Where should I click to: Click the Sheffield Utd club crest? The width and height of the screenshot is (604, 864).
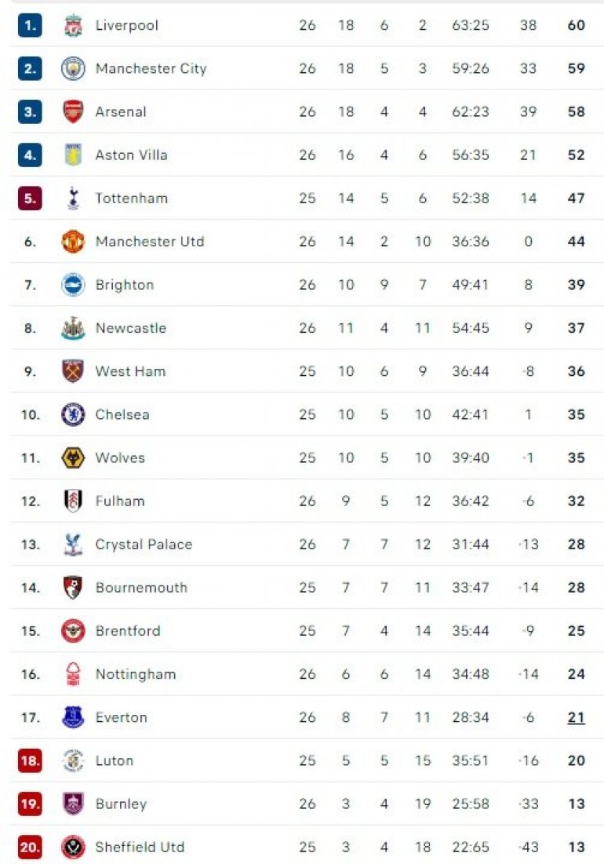(73, 847)
